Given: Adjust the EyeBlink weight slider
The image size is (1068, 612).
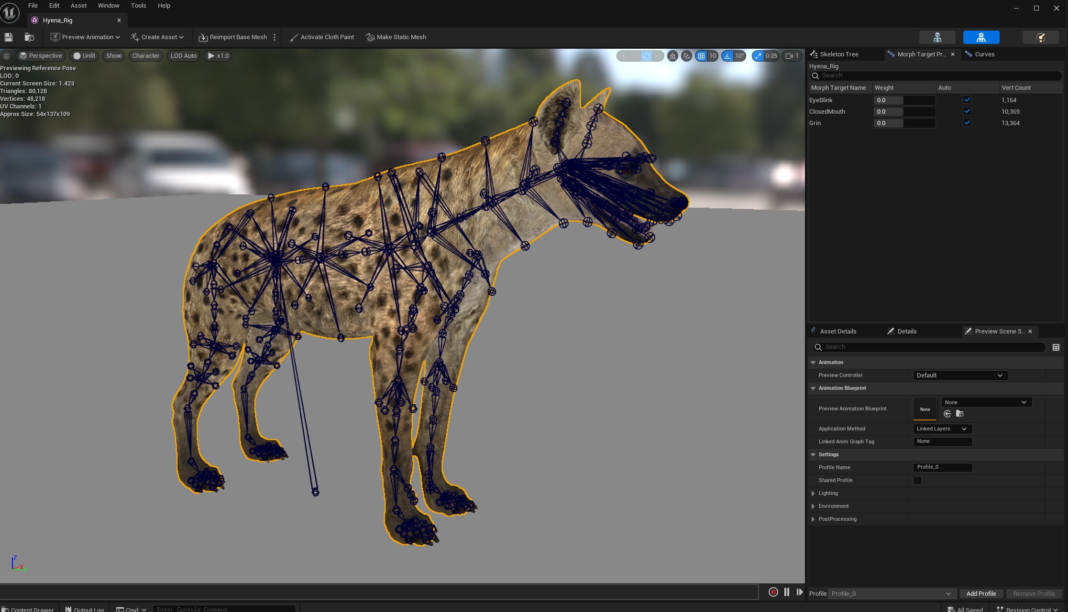Looking at the screenshot, I should 904,100.
